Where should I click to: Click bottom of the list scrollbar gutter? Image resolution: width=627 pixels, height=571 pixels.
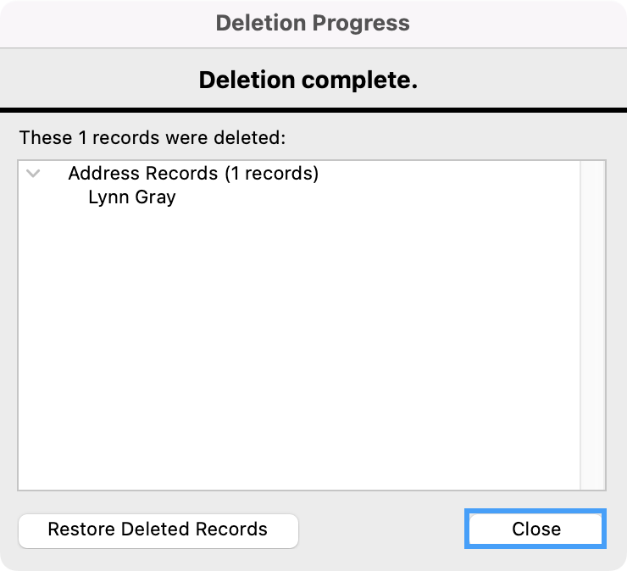tap(591, 479)
